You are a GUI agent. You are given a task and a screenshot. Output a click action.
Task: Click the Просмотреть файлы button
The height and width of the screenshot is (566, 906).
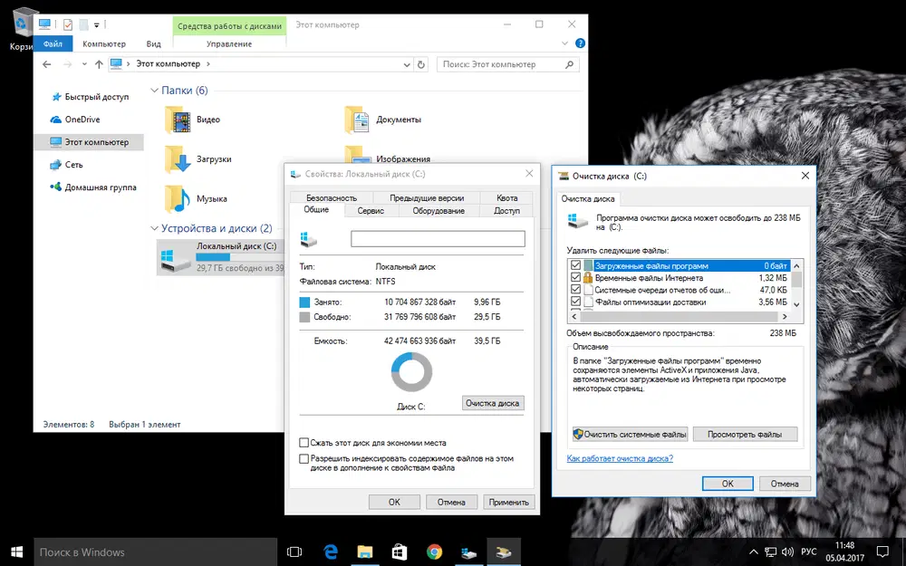tap(745, 435)
